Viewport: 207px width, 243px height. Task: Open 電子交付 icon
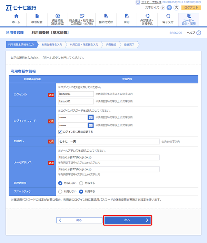pyautogui.click(x=168, y=16)
